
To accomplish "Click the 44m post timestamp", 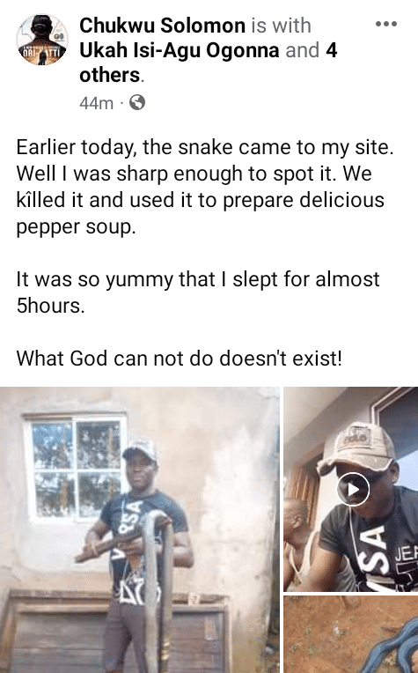I will [x=97, y=103].
